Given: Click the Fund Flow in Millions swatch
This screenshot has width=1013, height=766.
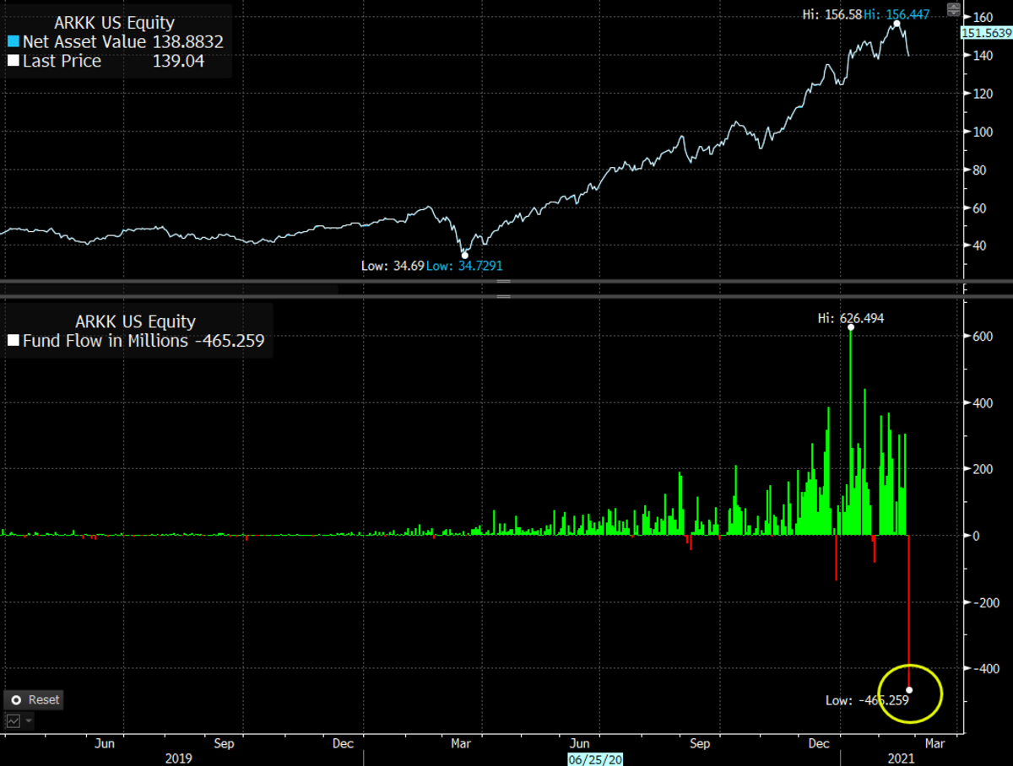Looking at the screenshot, I should coord(12,341).
